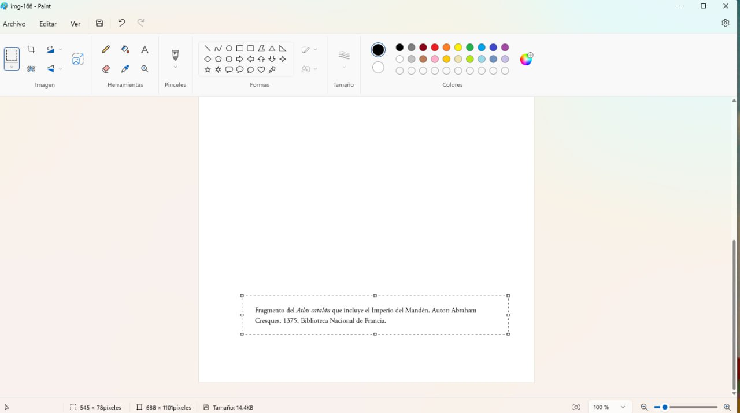This screenshot has height=413, width=740.
Task: Open the Archivo menu
Action: click(x=14, y=24)
